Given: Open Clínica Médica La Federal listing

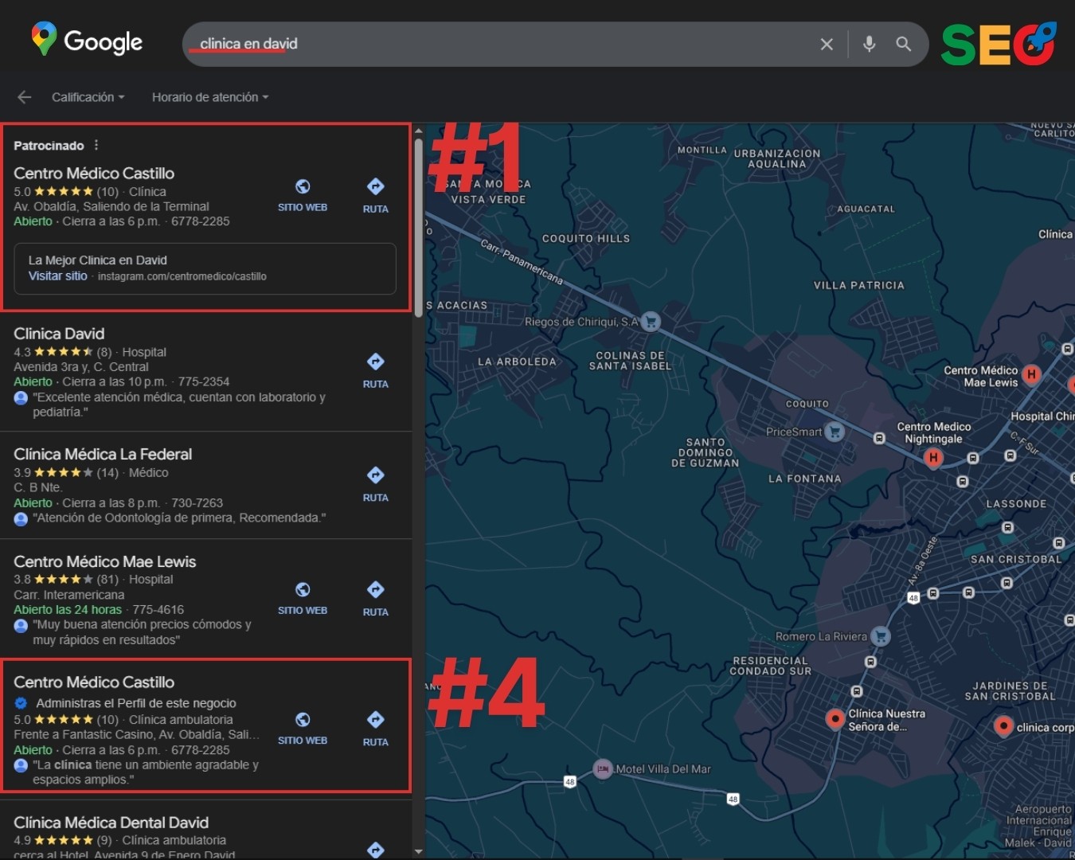Looking at the screenshot, I should (x=103, y=454).
